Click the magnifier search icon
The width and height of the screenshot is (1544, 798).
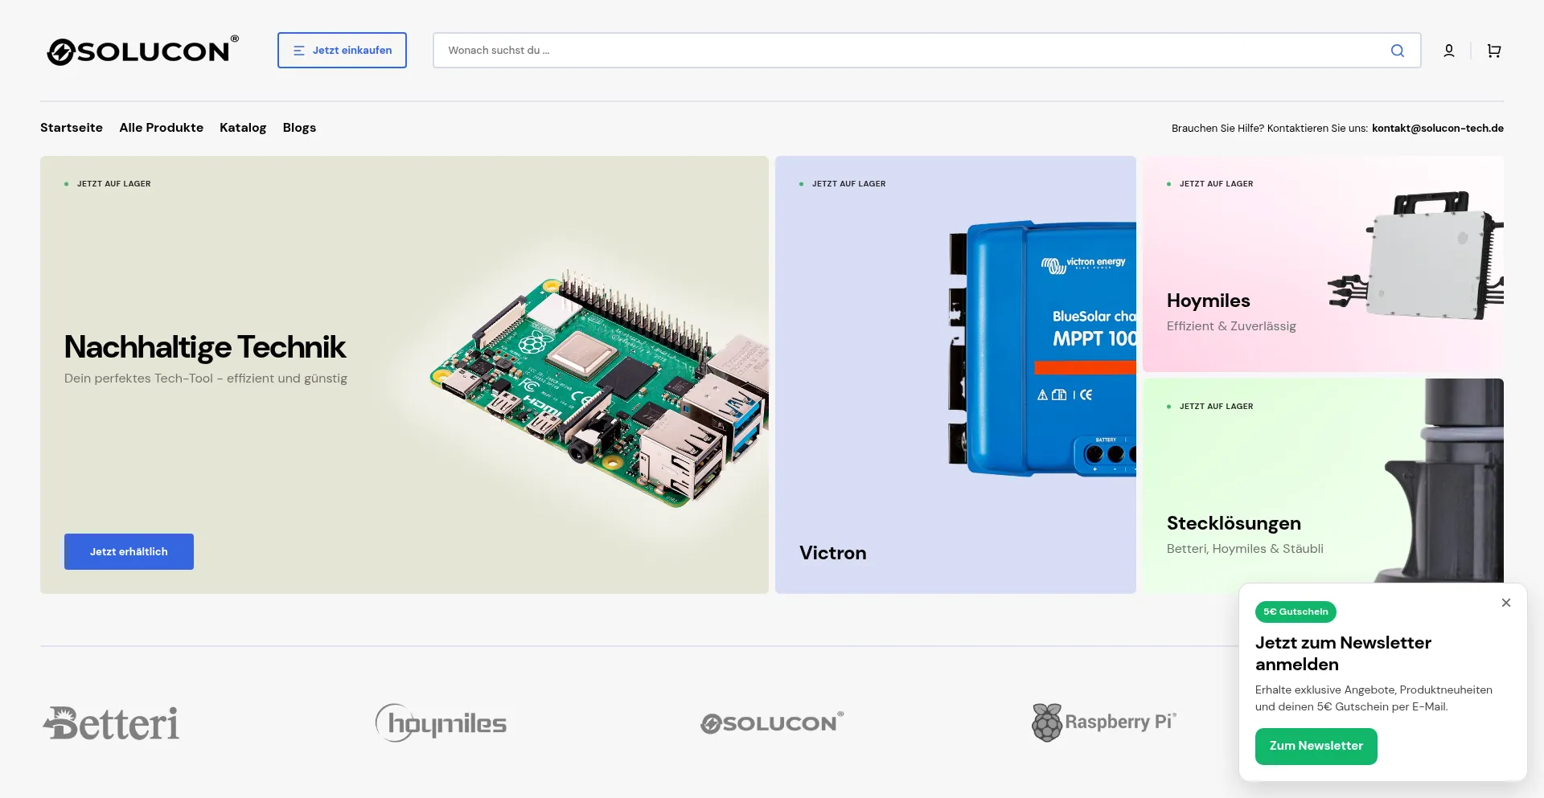(1398, 51)
